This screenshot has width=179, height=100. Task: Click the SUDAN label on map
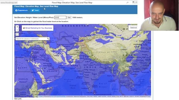pos(23,79)
